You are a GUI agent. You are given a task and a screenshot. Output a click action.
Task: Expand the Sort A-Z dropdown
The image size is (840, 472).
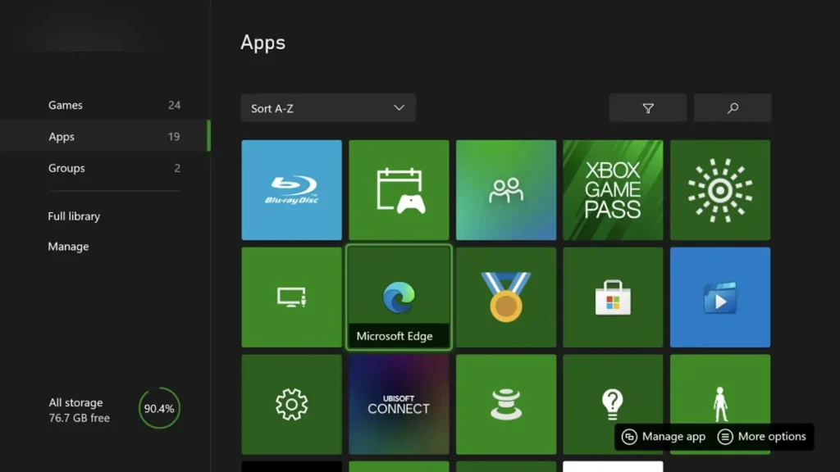(328, 108)
